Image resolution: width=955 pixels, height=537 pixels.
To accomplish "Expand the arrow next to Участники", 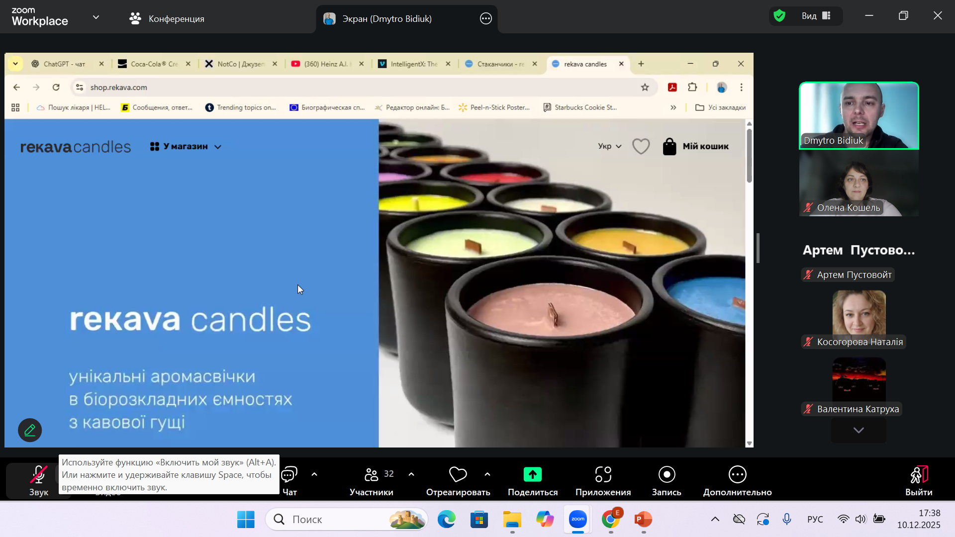I will [x=411, y=474].
